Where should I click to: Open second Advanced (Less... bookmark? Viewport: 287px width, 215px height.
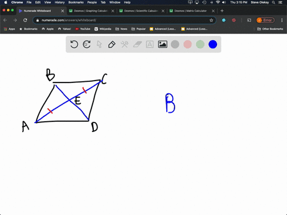(194, 29)
